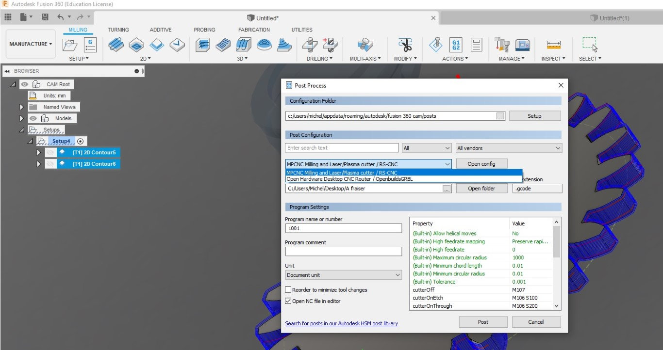Select the Measure icon under Inspect
This screenshot has height=350, width=663.
(x=553, y=45)
